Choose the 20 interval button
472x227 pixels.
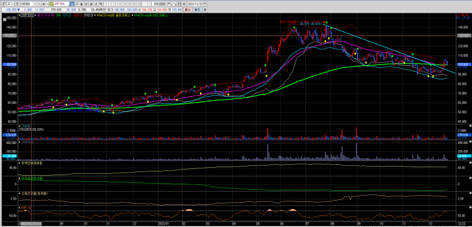tap(125, 4)
